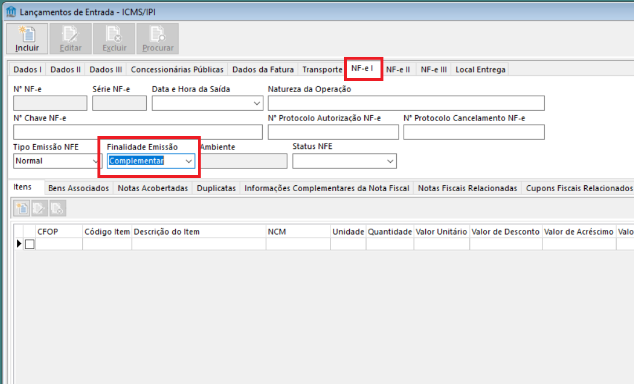634x384 pixels.
Task: Open the Notas Fiscais Relacionadas tab
Action: click(468, 188)
